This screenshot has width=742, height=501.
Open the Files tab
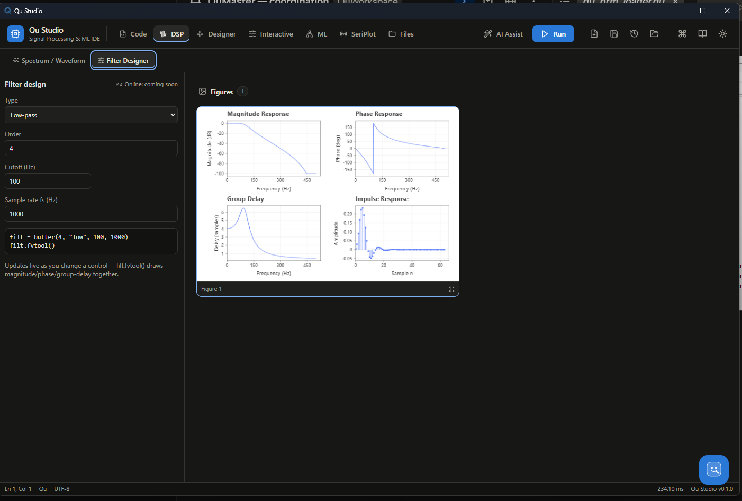click(401, 34)
